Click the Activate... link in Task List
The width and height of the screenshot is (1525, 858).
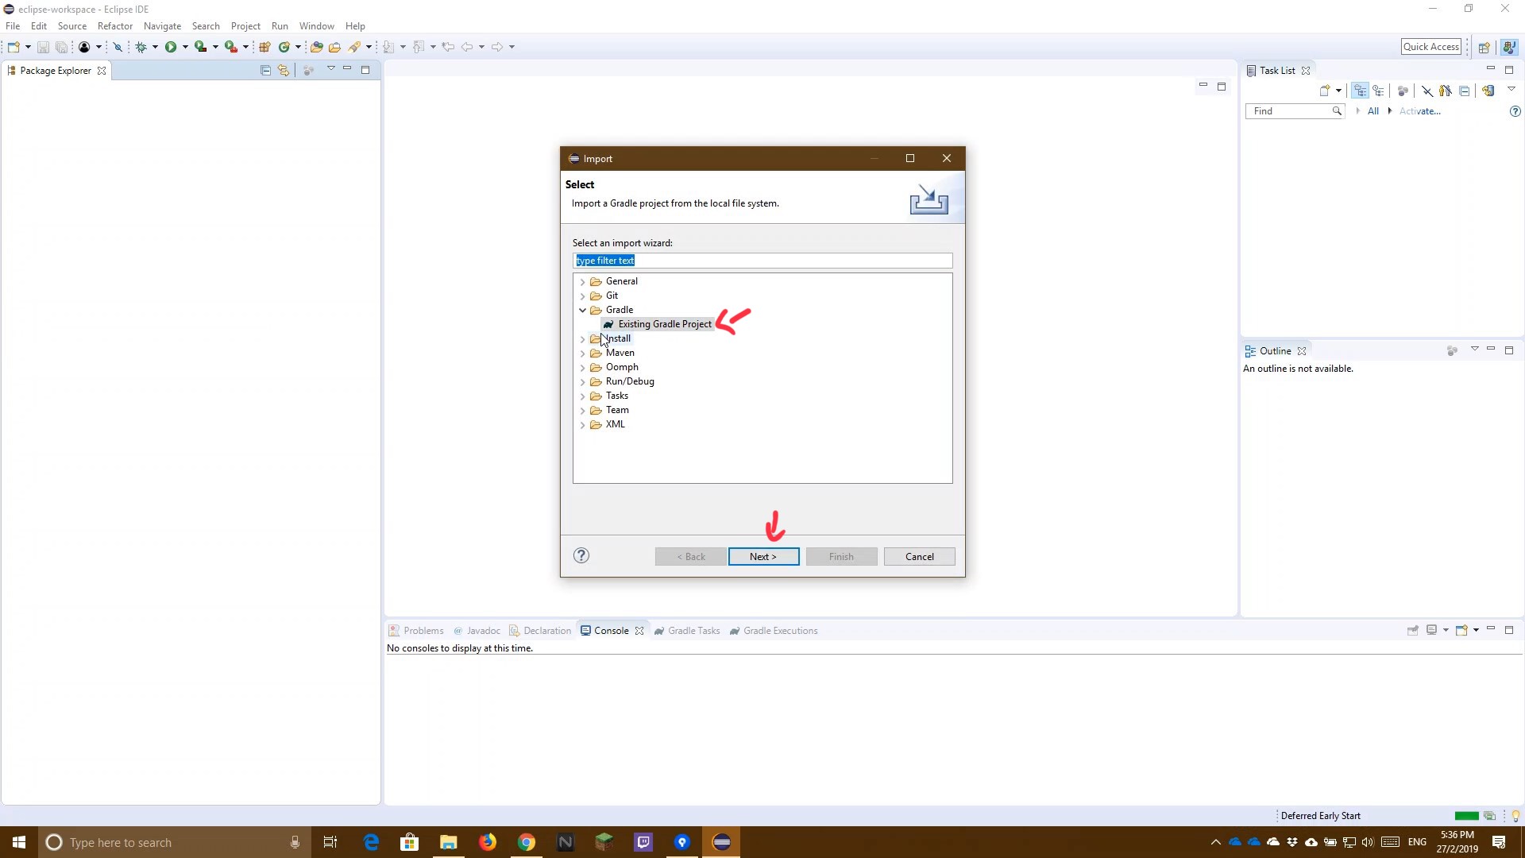[1419, 111]
